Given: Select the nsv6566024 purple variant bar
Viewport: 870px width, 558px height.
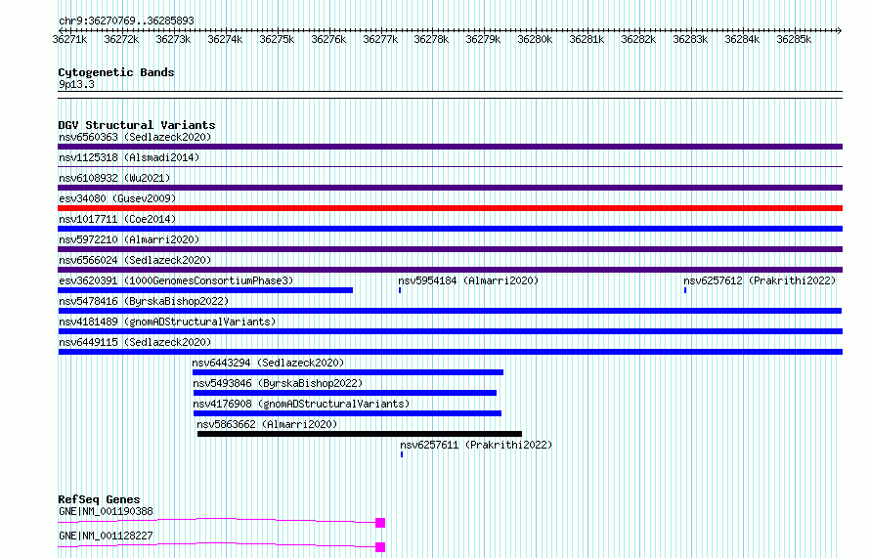Looking at the screenshot, I should (x=450, y=270).
